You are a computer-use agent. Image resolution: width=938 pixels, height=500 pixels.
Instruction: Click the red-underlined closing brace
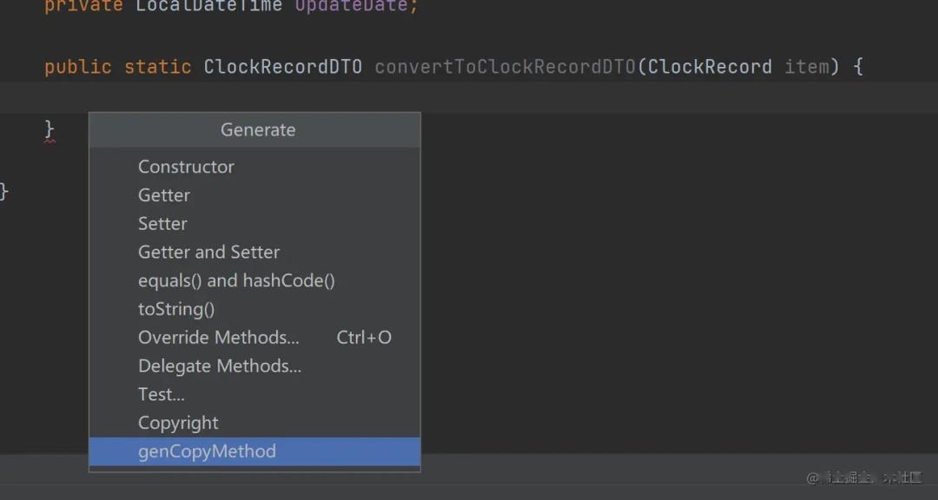coord(50,129)
